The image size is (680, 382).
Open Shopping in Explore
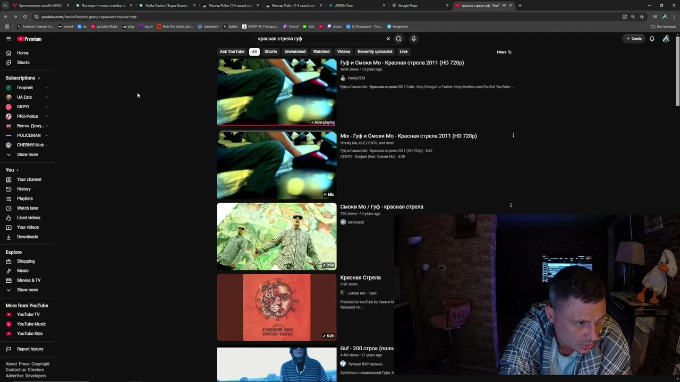point(25,261)
